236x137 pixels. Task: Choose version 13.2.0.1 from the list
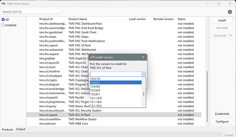click(116, 94)
